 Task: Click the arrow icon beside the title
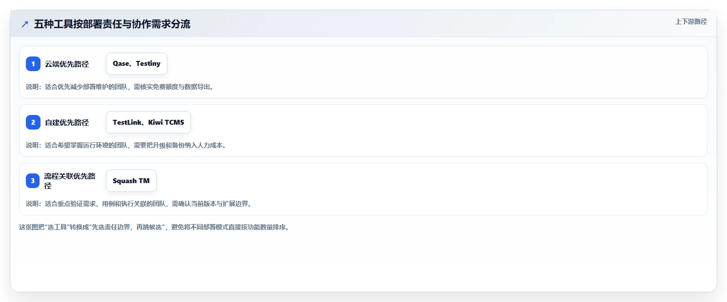[x=25, y=24]
